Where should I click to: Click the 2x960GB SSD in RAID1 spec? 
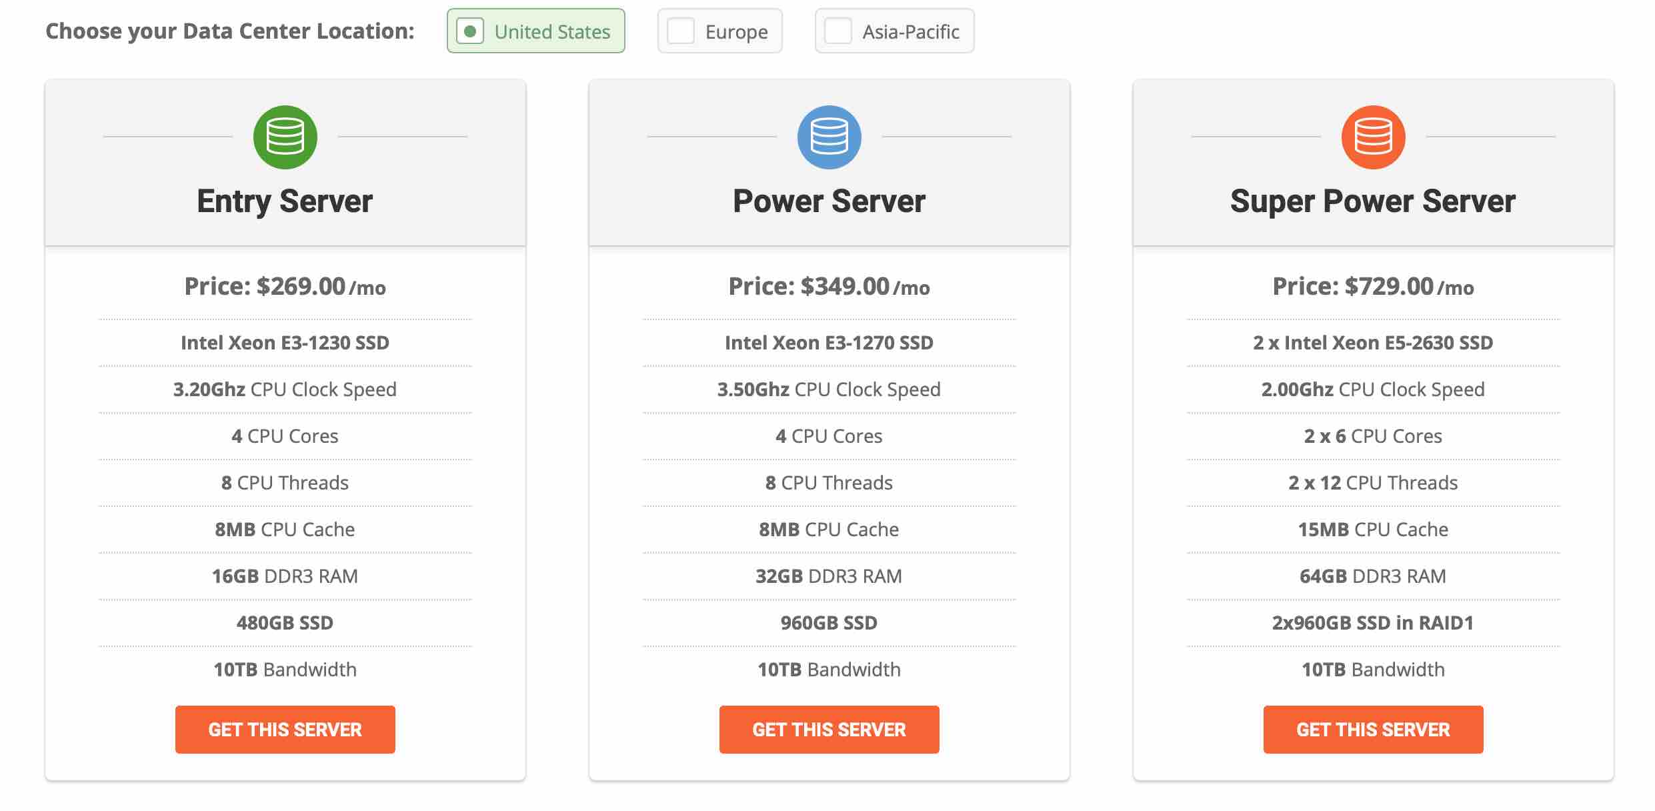pyautogui.click(x=1373, y=623)
